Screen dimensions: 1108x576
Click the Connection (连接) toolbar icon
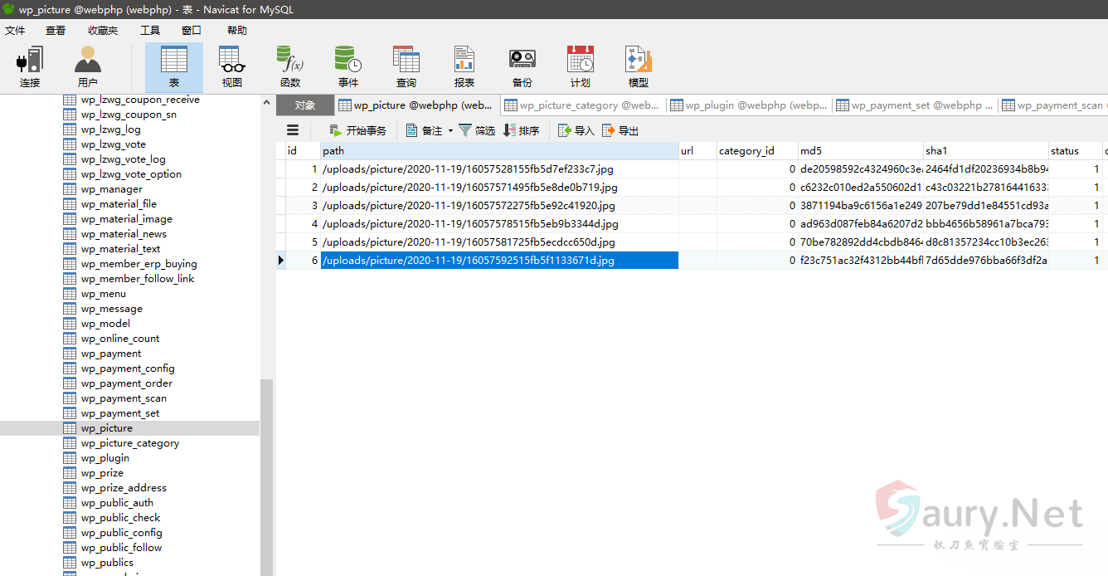pos(30,66)
